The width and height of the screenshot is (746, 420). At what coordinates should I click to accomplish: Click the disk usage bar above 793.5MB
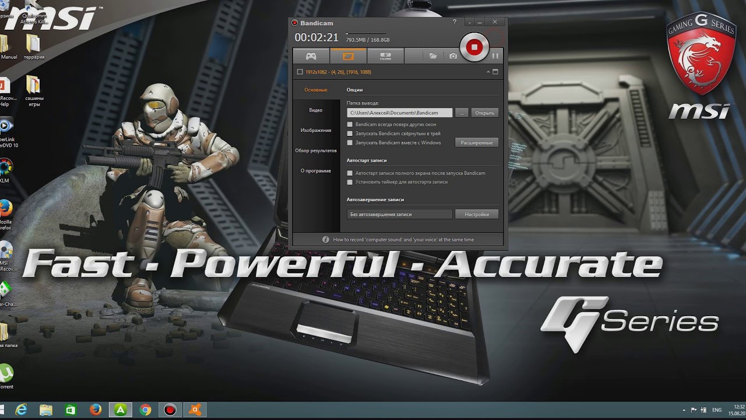(365, 34)
